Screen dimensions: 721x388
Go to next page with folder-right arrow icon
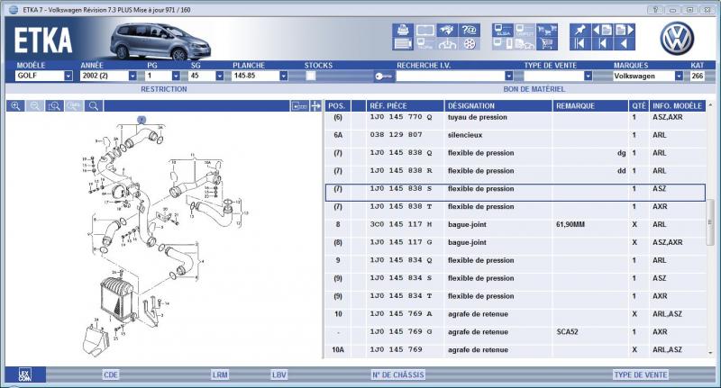(x=625, y=30)
